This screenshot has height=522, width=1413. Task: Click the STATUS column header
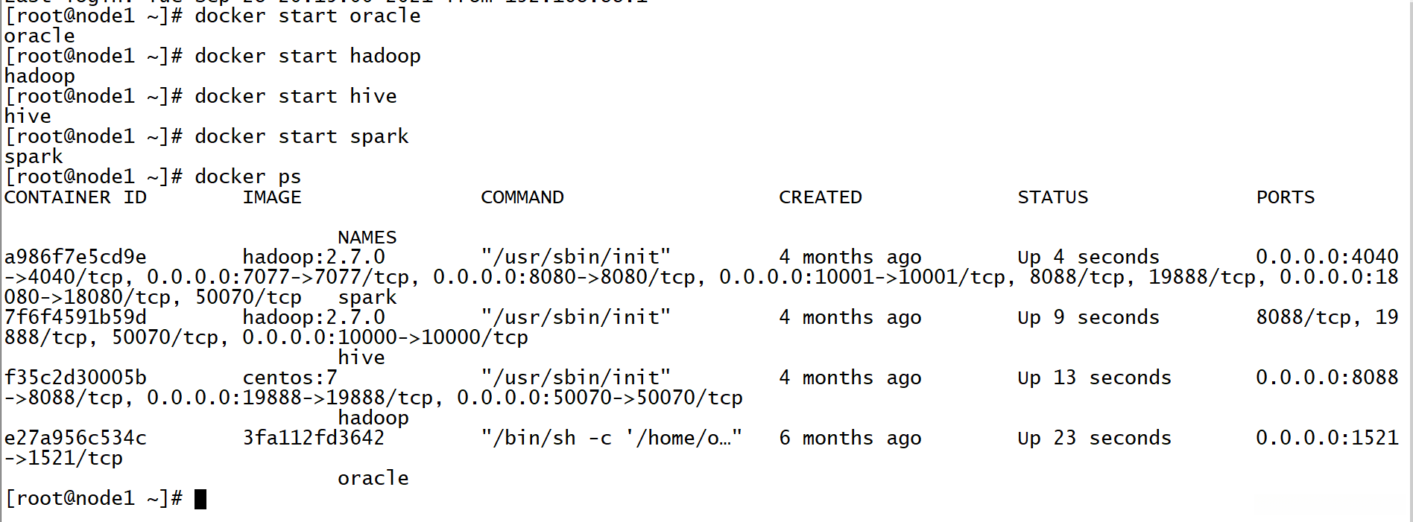click(x=1052, y=197)
